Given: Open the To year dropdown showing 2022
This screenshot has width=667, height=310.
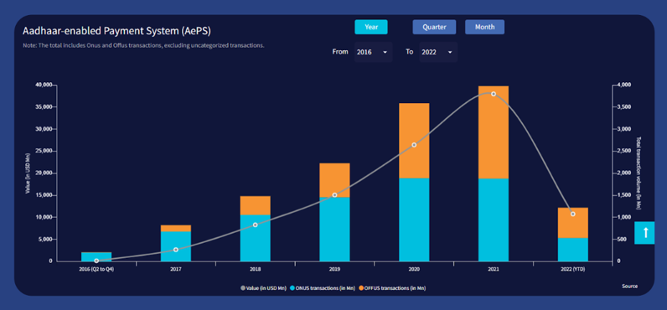Looking at the screenshot, I should point(438,52).
